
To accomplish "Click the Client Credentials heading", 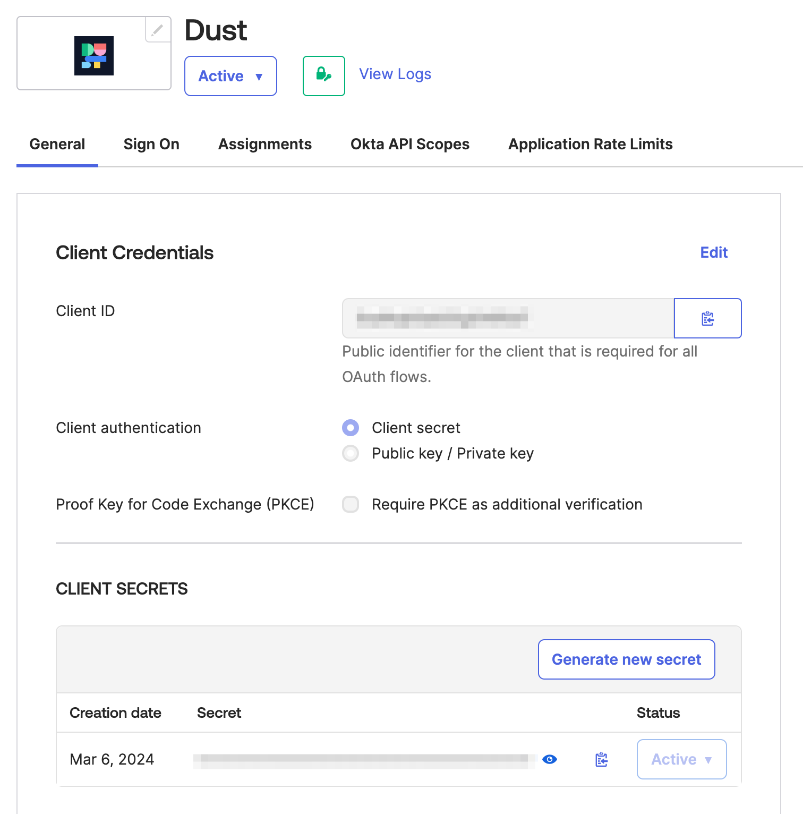I will (135, 252).
